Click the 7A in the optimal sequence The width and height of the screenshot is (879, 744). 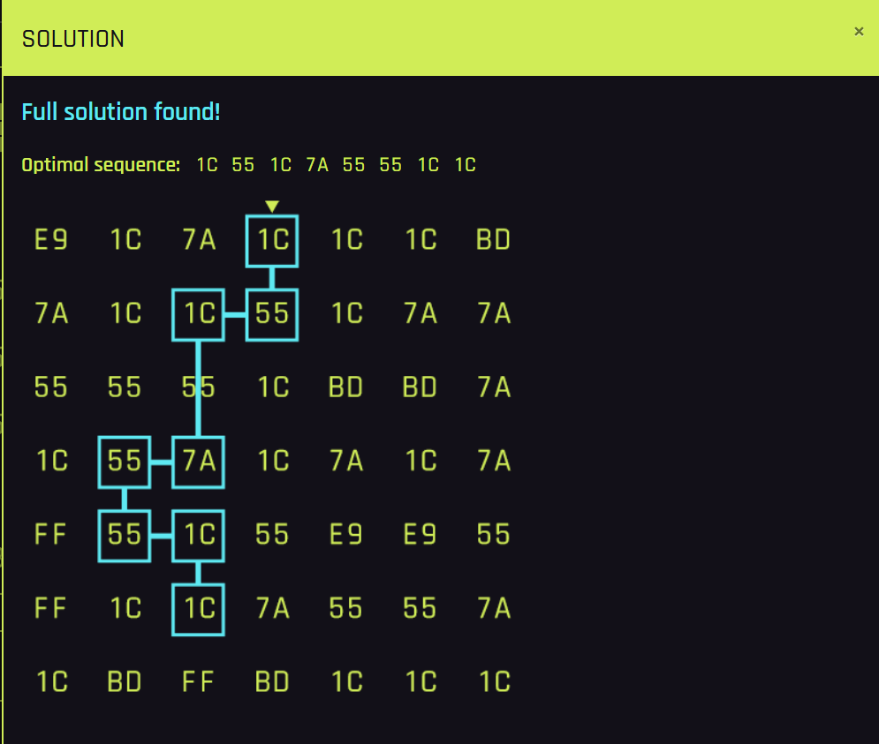pyautogui.click(x=317, y=165)
